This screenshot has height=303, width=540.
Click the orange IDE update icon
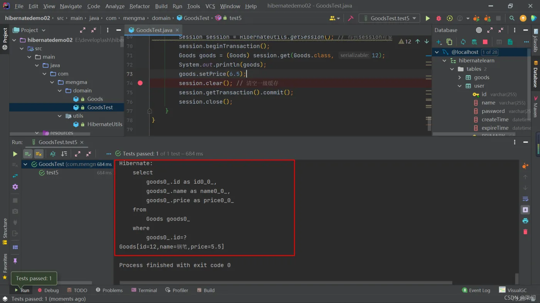tap(523, 18)
